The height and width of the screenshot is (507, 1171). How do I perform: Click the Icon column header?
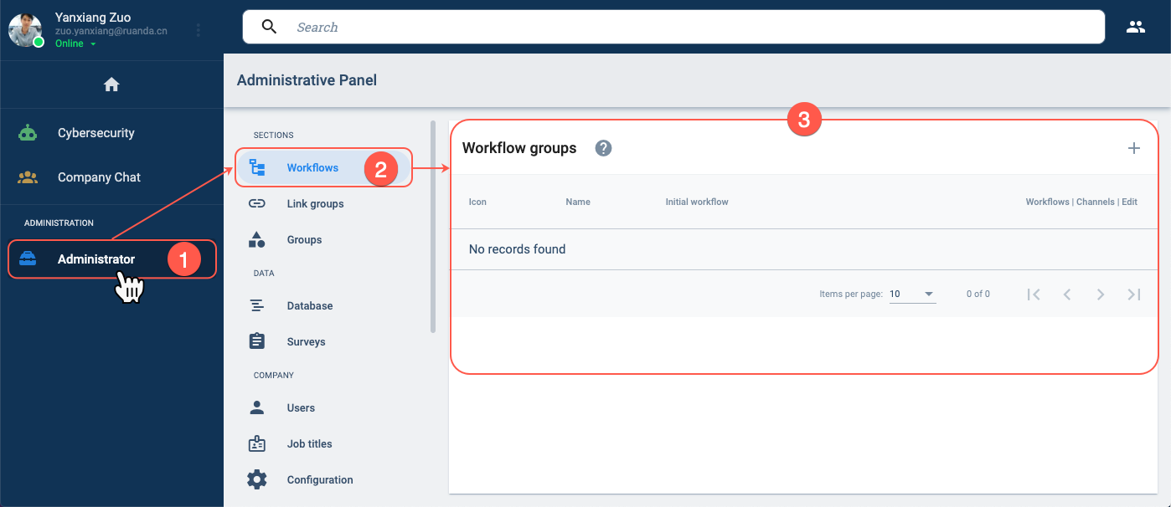click(x=477, y=202)
